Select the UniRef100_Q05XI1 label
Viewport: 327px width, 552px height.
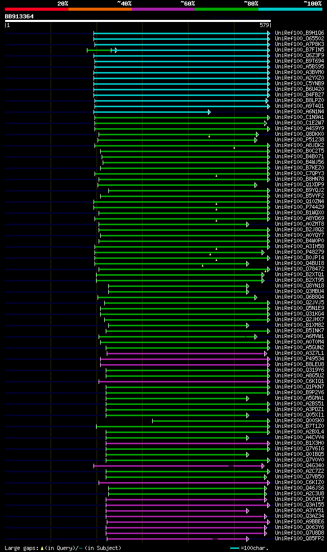[x=299, y=415]
